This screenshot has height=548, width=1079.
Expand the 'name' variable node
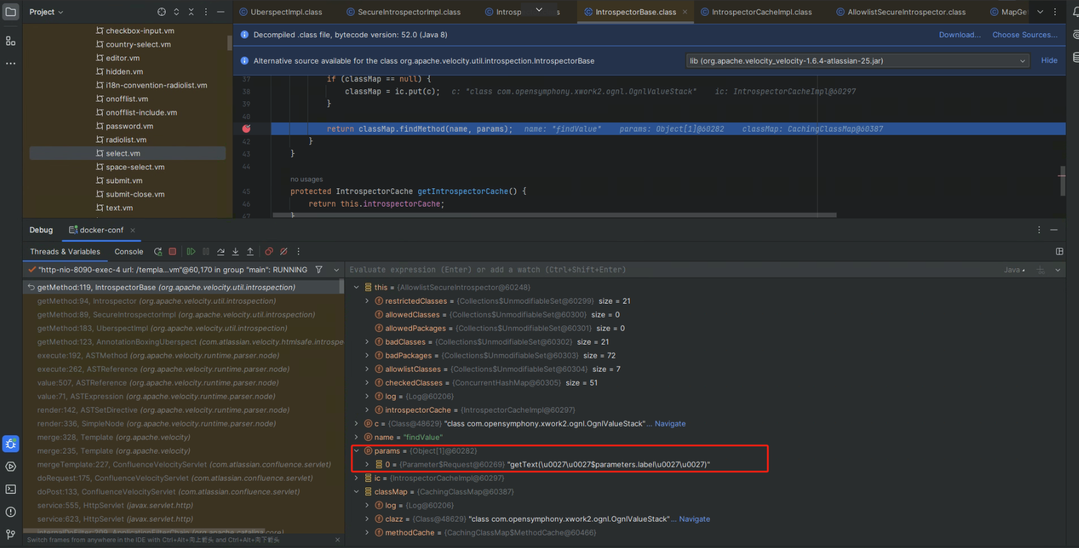click(357, 437)
